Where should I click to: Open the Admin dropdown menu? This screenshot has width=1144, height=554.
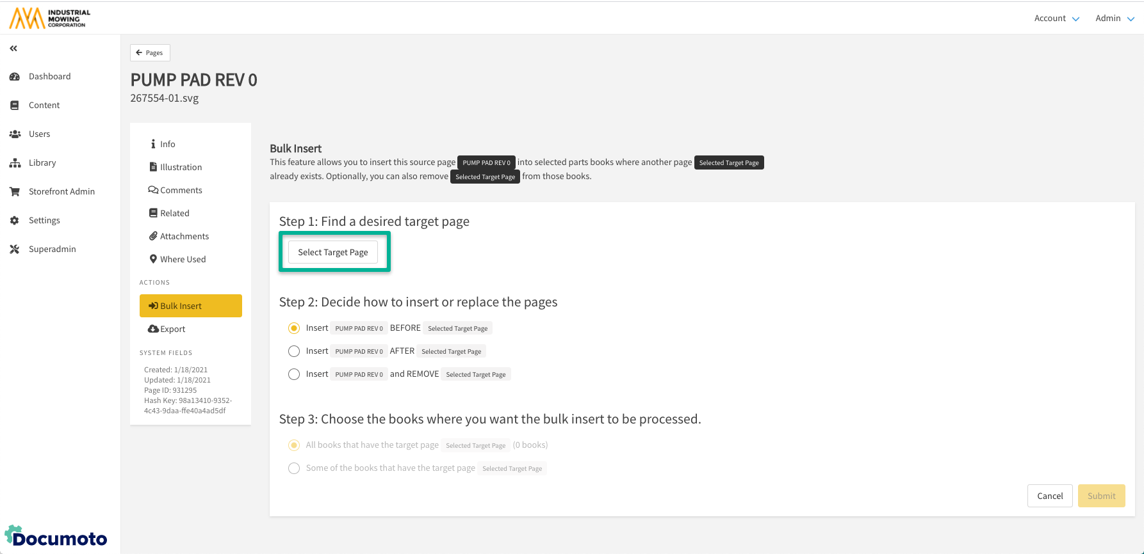[x=1115, y=19]
